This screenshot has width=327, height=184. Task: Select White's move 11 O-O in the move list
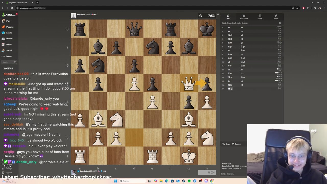[230, 66]
